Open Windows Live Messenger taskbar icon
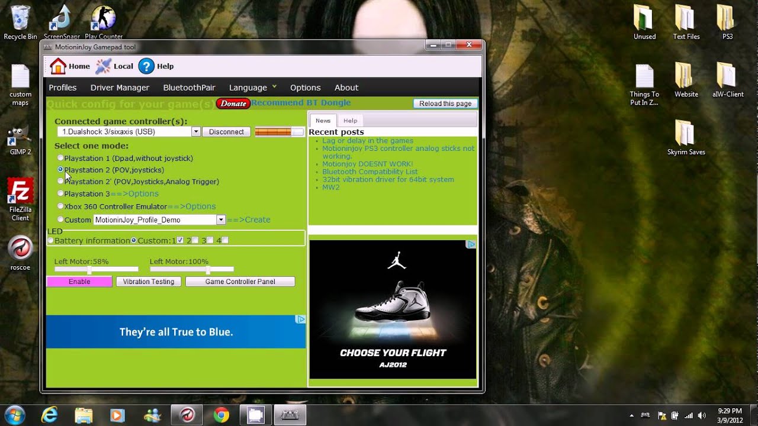 [x=152, y=415]
